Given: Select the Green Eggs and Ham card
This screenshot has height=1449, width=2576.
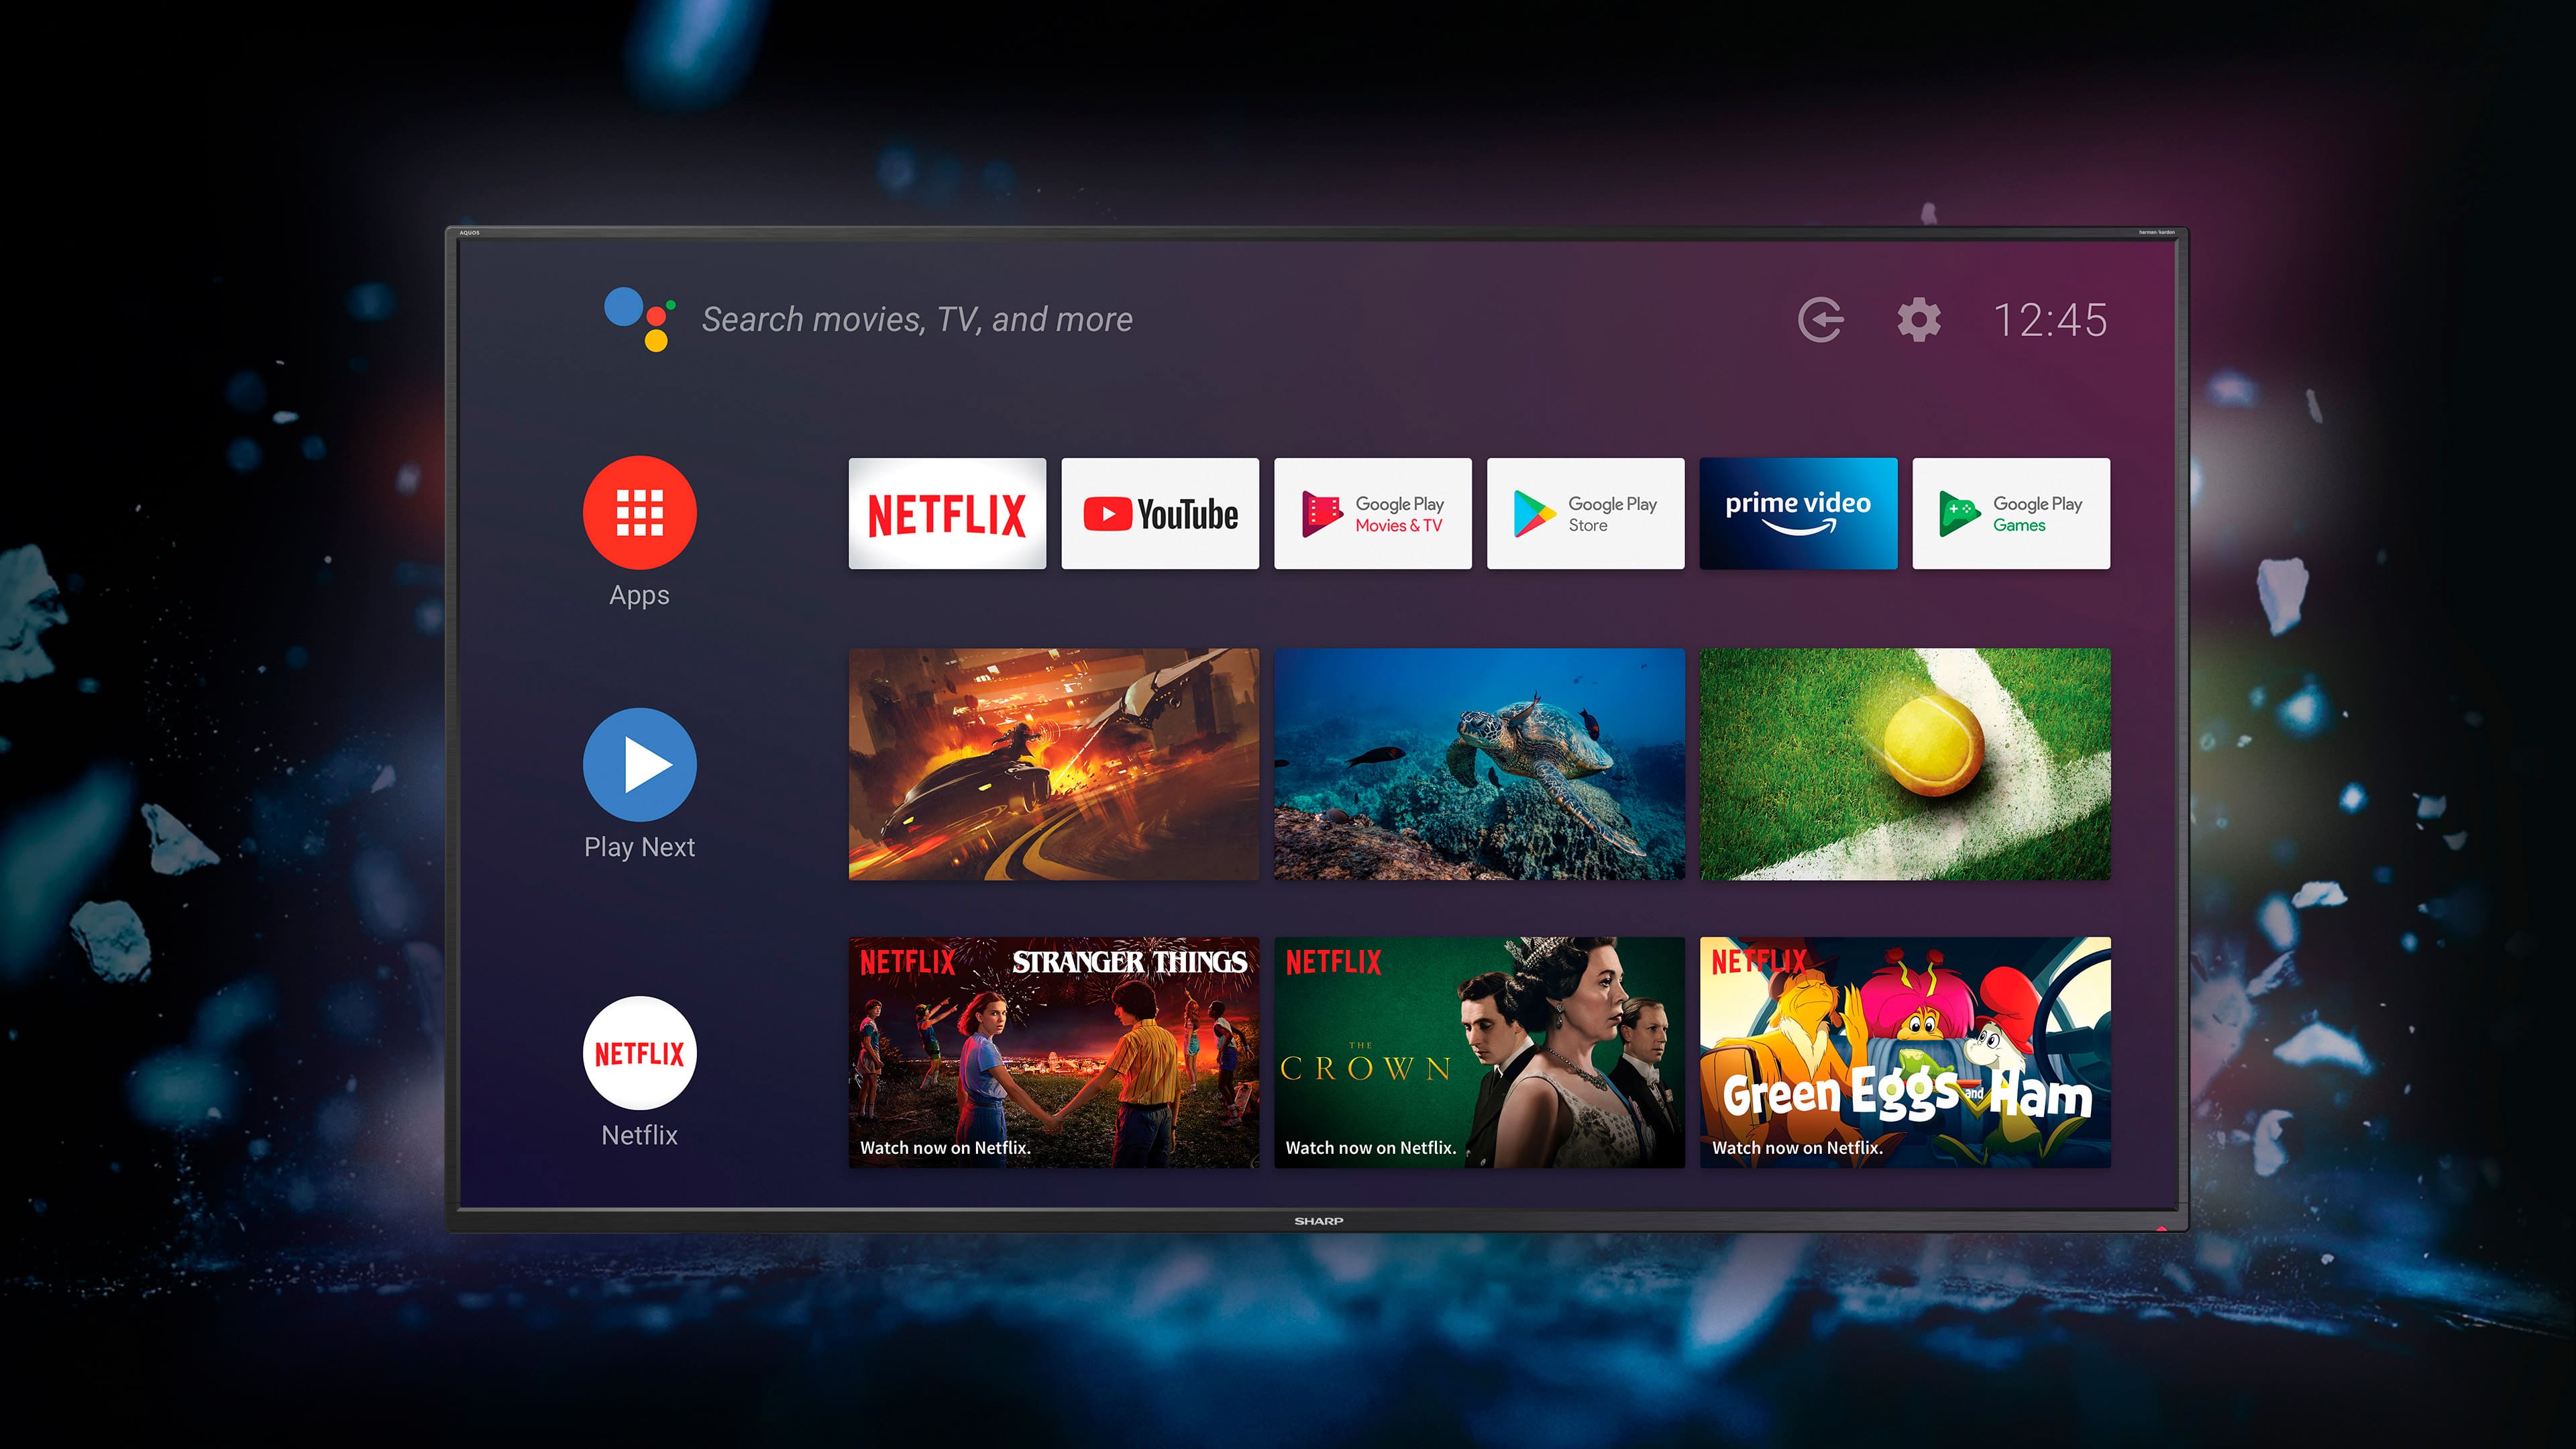Looking at the screenshot, I should [1905, 1052].
